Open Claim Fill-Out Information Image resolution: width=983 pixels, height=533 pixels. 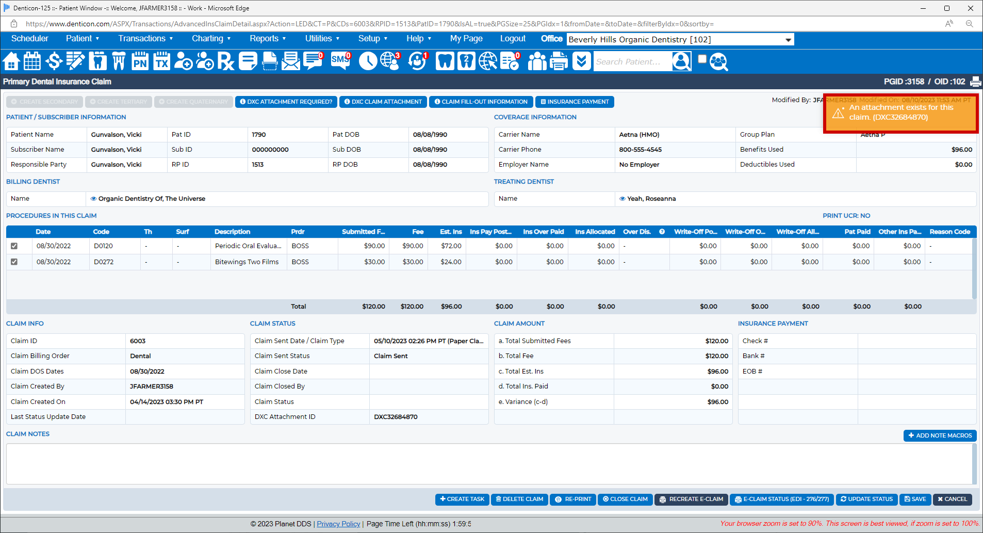pyautogui.click(x=481, y=102)
